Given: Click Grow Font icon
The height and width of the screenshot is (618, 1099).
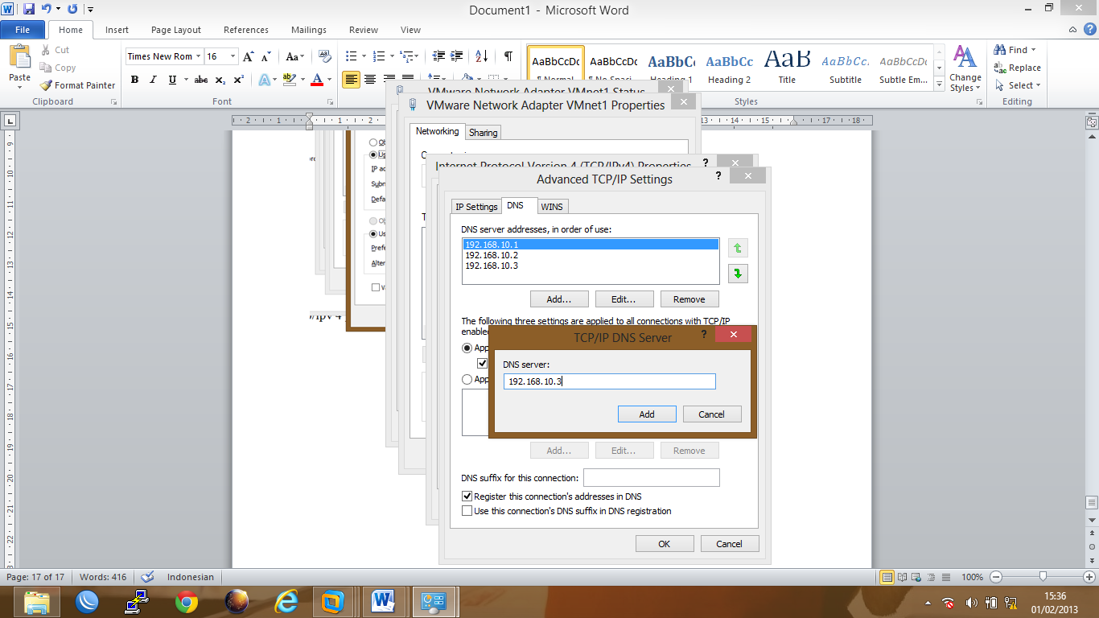Looking at the screenshot, I should pos(249,56).
